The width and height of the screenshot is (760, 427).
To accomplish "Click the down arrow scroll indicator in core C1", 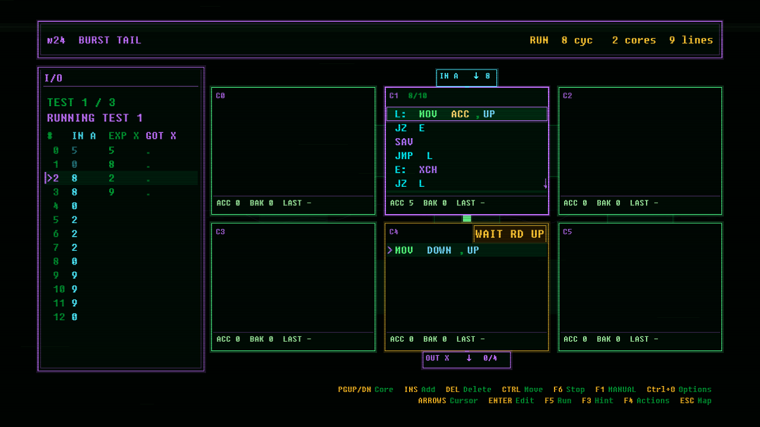I will (x=545, y=184).
